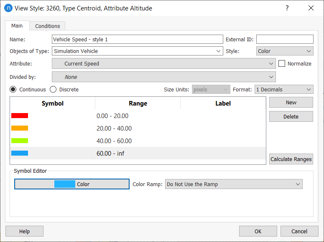Click the Name text field

[x=137, y=39]
